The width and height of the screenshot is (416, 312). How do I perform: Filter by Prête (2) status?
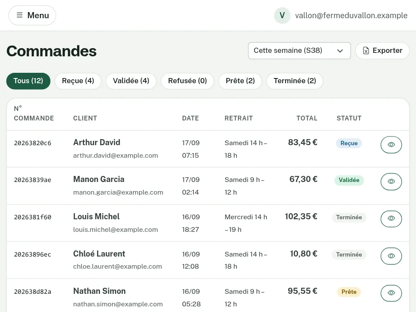click(240, 81)
